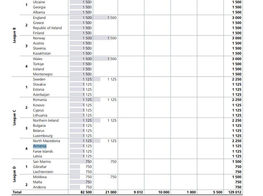Select Kazakhstan in the League B list
The image size is (263, 196).
(x=42, y=53)
